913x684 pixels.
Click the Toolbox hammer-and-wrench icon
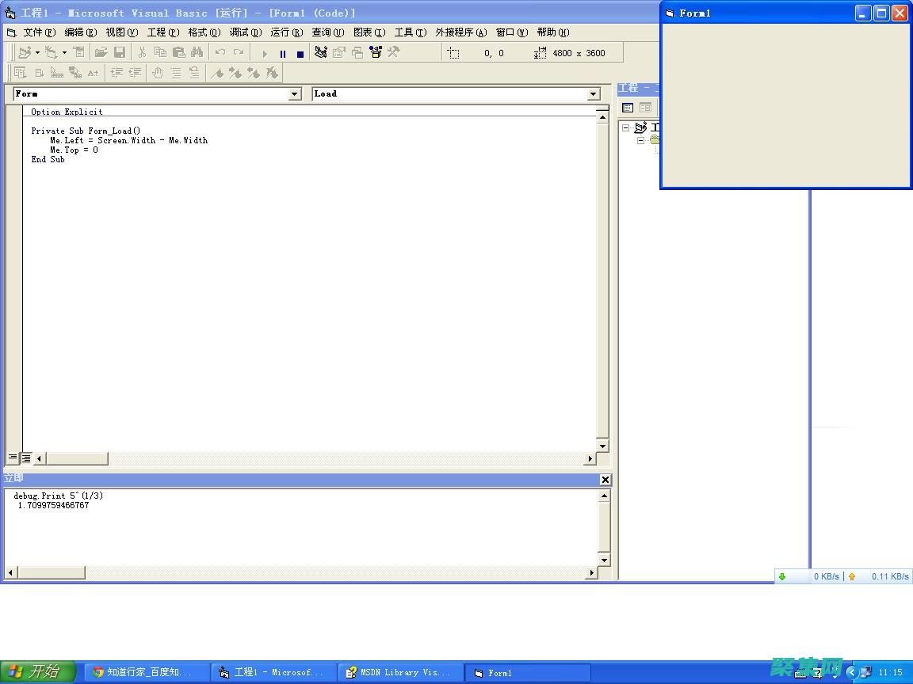click(393, 53)
